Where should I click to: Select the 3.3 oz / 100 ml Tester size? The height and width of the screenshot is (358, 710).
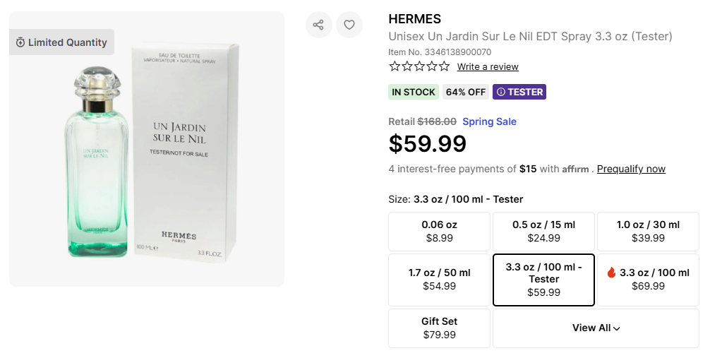[x=543, y=280]
